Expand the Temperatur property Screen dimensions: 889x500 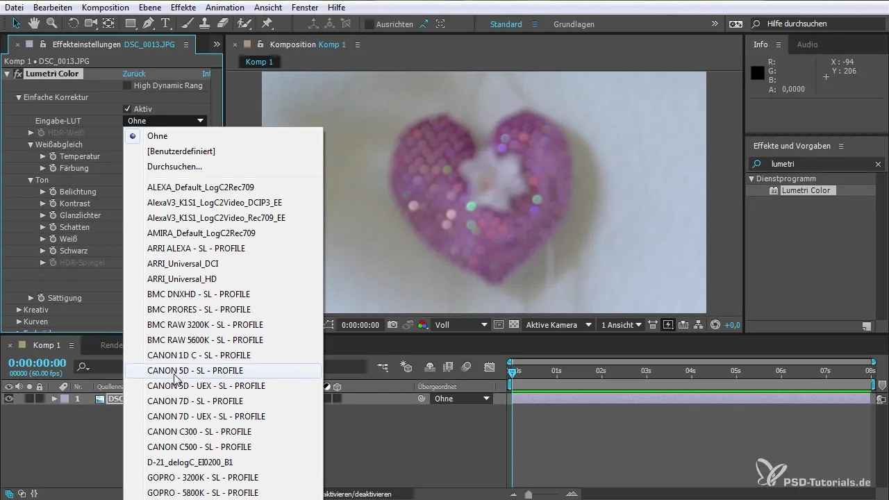[43, 156]
